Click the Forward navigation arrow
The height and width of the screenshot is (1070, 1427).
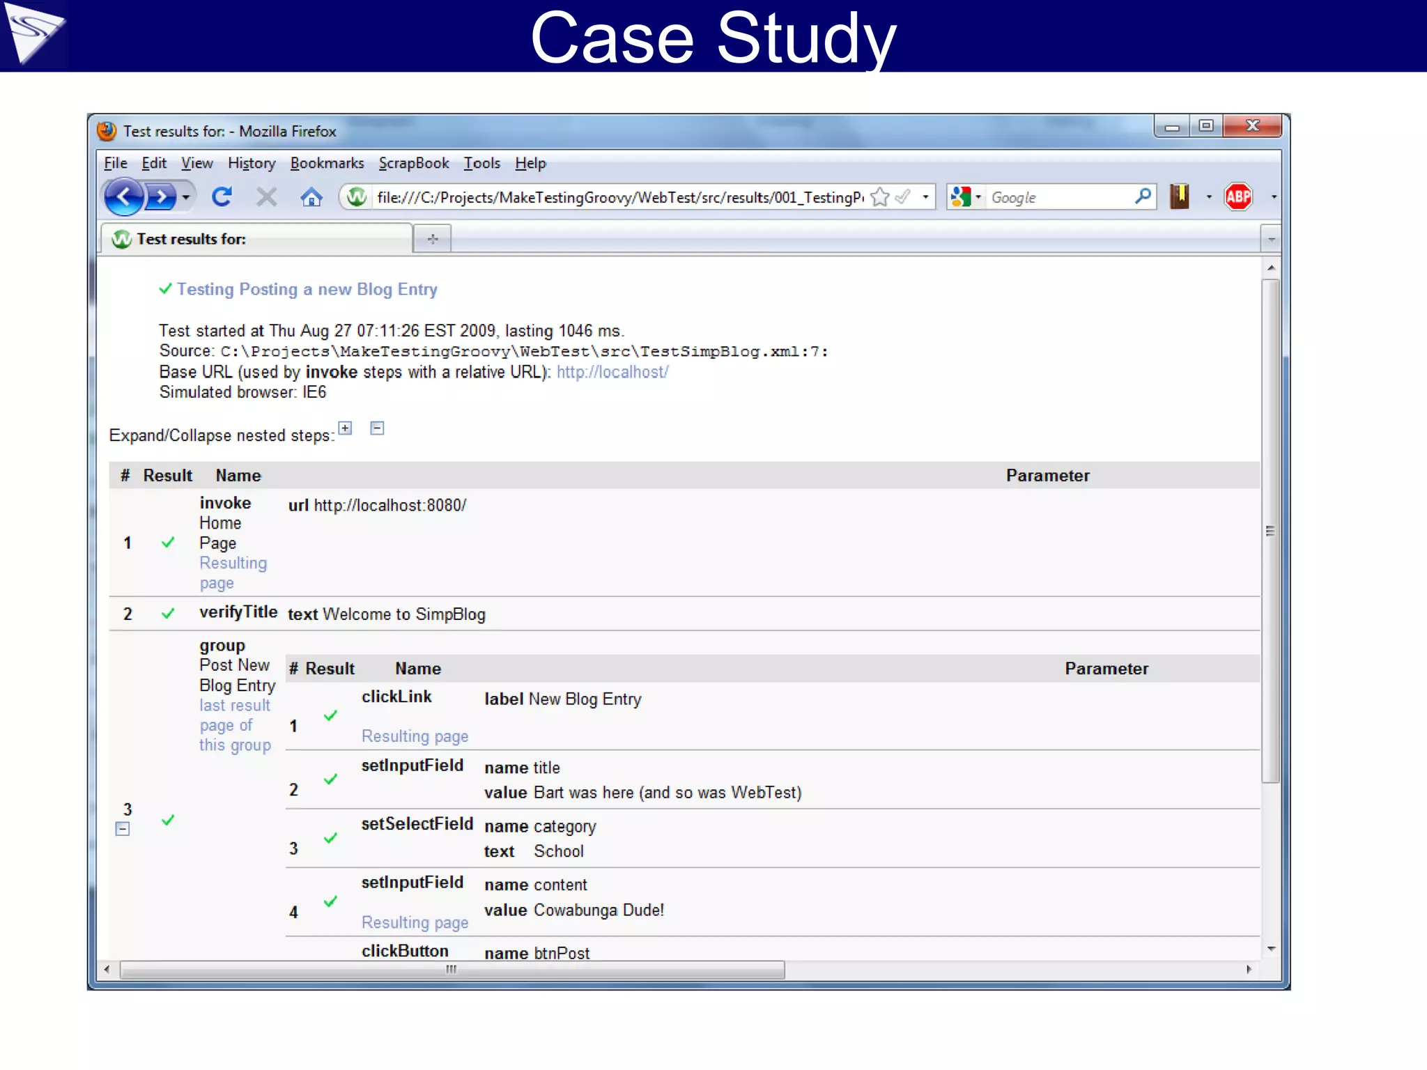[162, 198]
